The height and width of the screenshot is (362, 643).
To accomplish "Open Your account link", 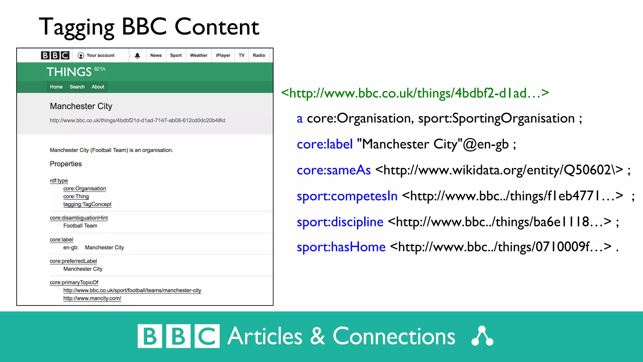I will tap(100, 55).
